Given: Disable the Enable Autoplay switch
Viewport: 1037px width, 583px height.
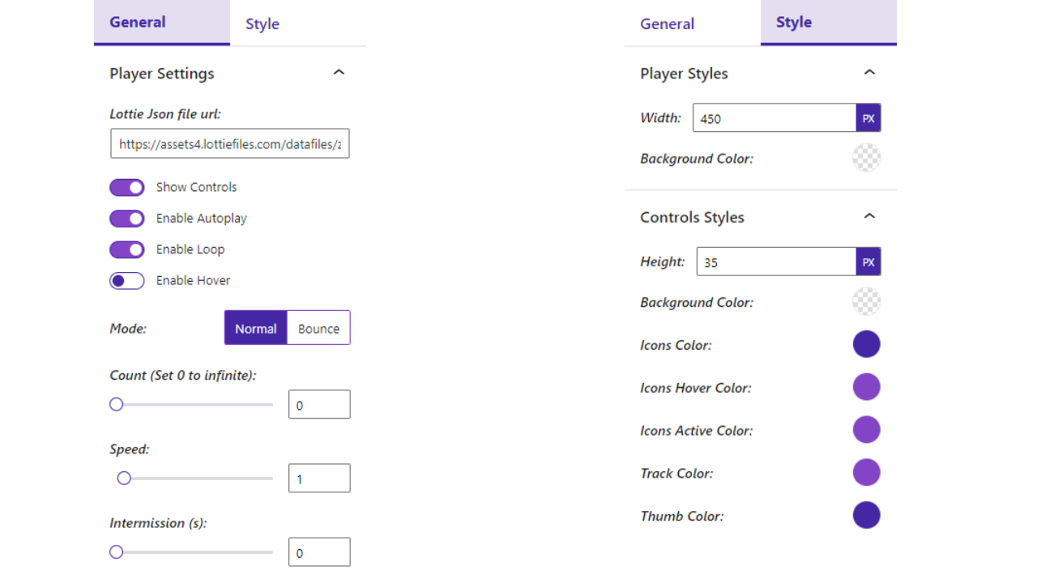Looking at the screenshot, I should pos(127,219).
